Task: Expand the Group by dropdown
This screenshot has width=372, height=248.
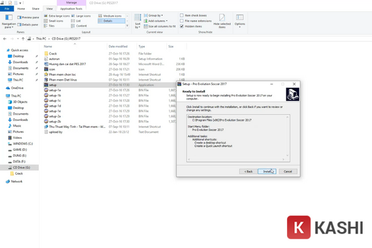Action: pyautogui.click(x=157, y=15)
